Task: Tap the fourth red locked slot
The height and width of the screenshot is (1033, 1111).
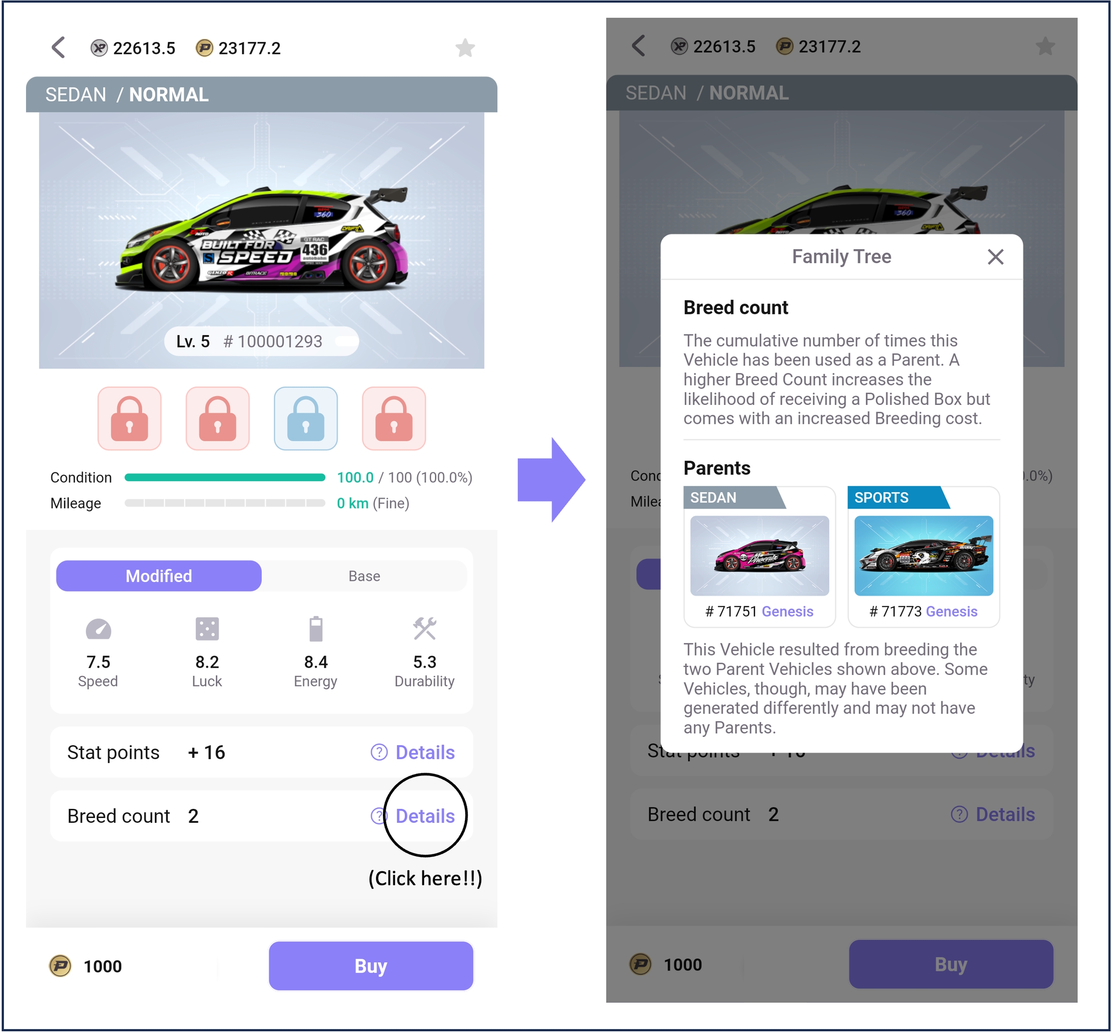Action: pos(394,418)
